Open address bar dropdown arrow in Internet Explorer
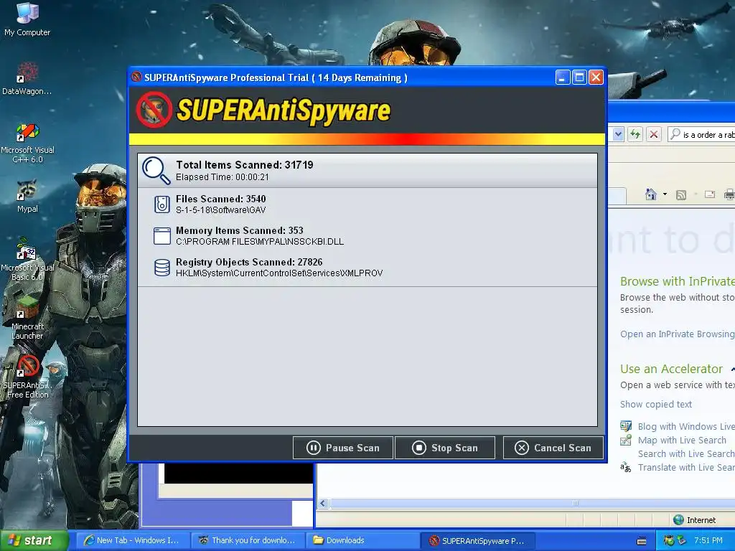The image size is (735, 551). pyautogui.click(x=618, y=134)
